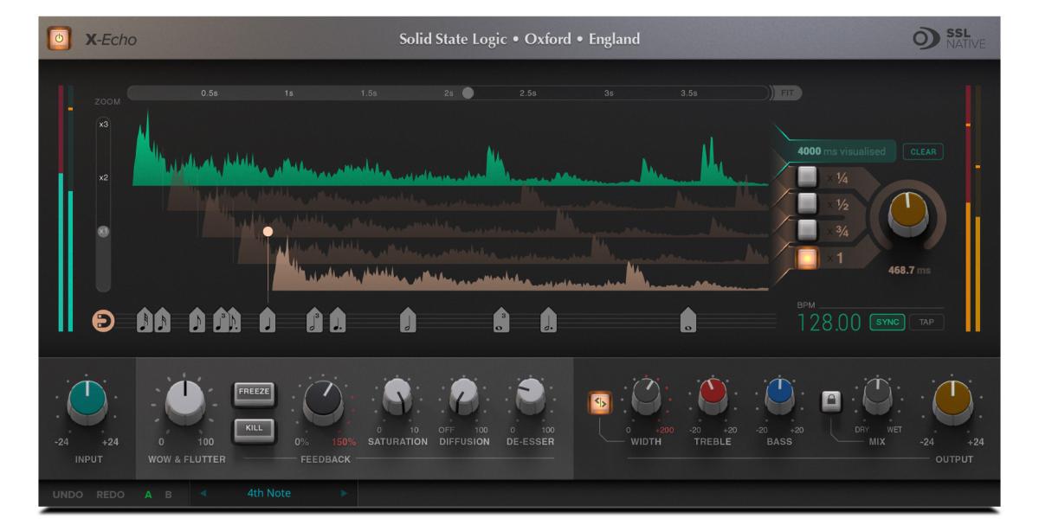Select the dotted quarter note marker
Screen dimensions: 1039x525
pyautogui.click(x=337, y=321)
